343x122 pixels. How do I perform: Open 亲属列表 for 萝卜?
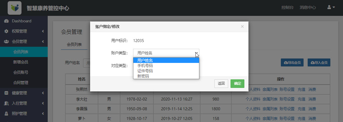coord(270,118)
